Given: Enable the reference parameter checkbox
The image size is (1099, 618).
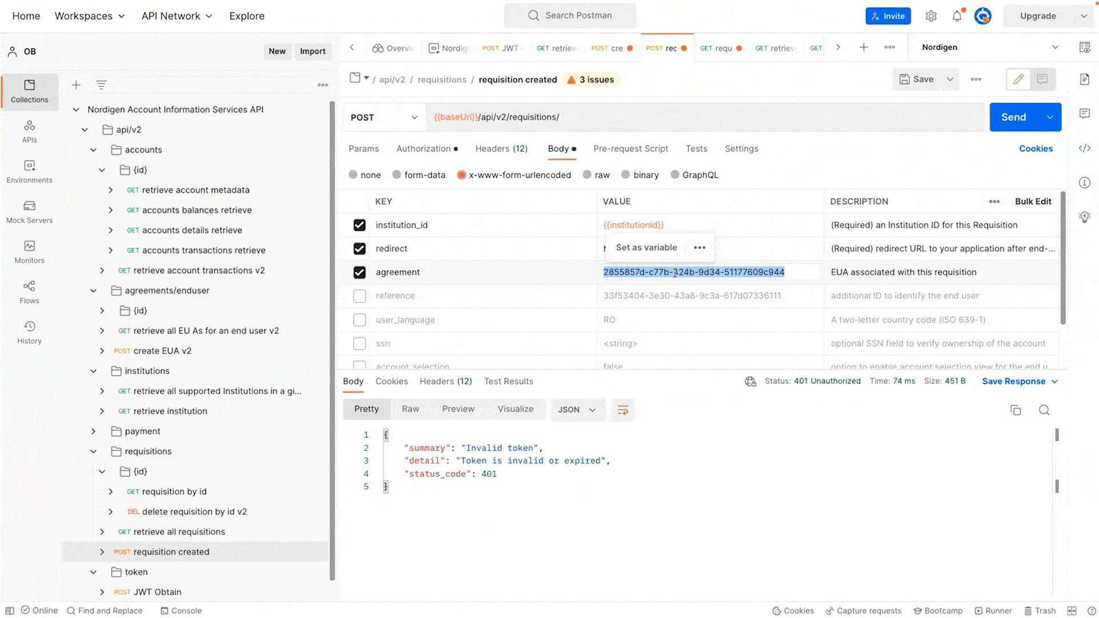Looking at the screenshot, I should [359, 296].
